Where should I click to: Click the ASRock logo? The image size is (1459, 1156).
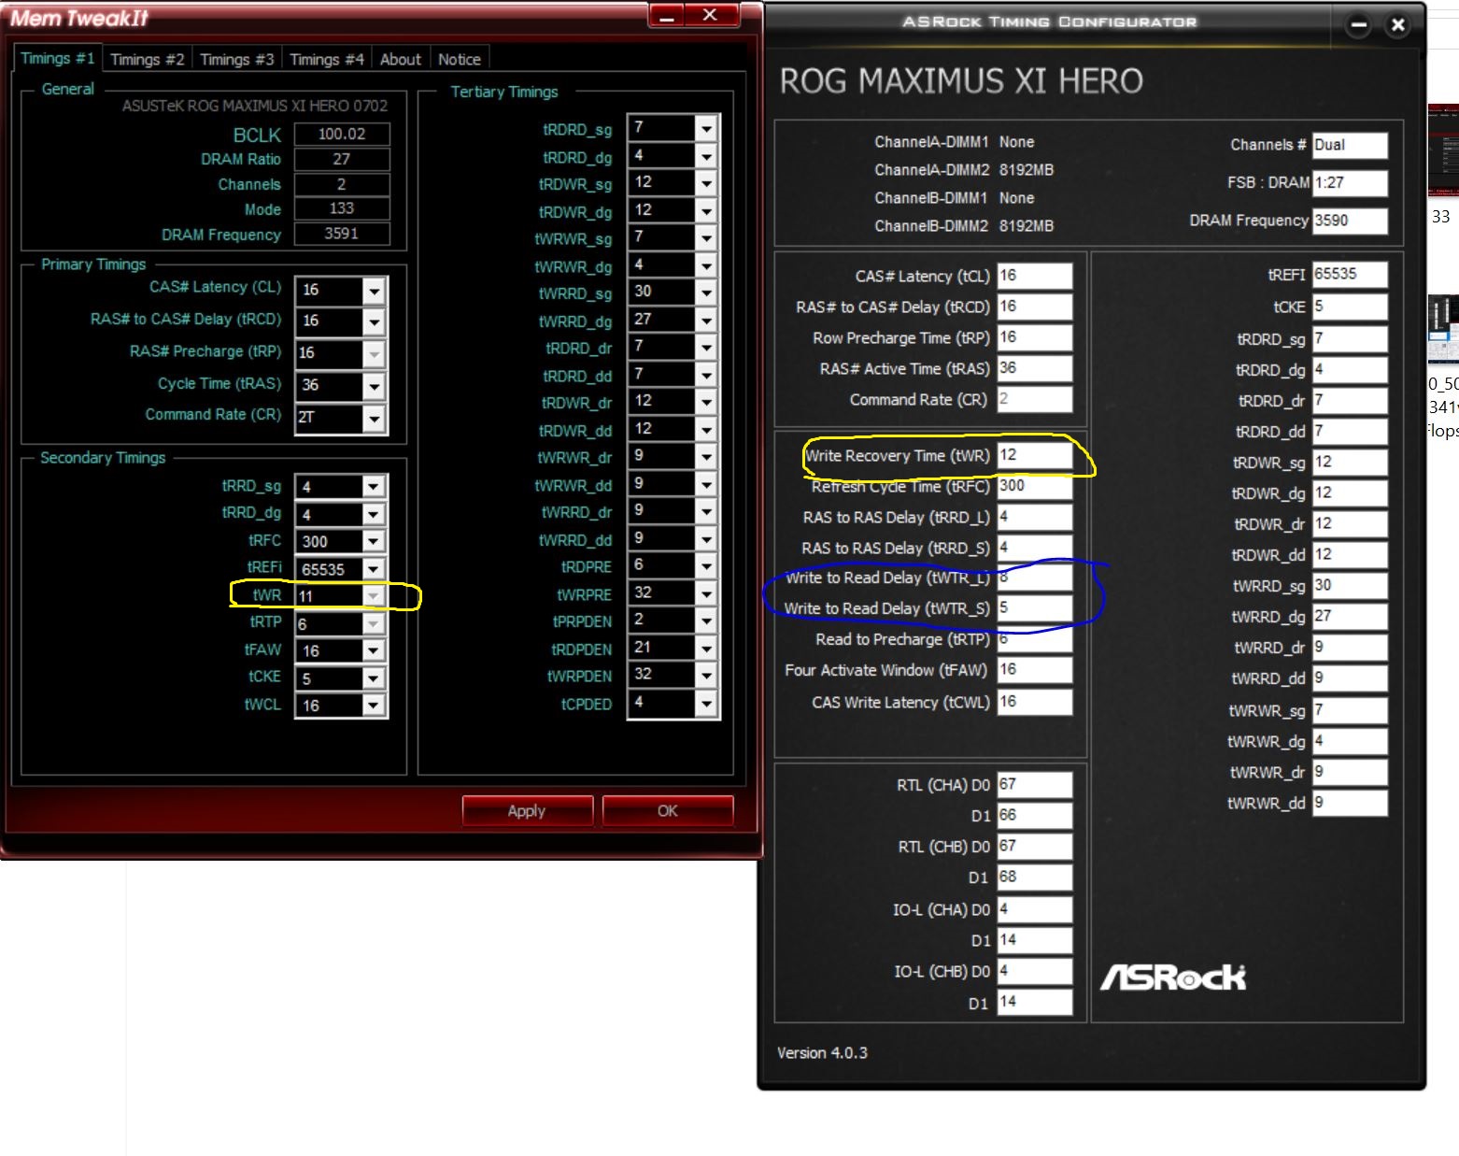(x=1173, y=978)
